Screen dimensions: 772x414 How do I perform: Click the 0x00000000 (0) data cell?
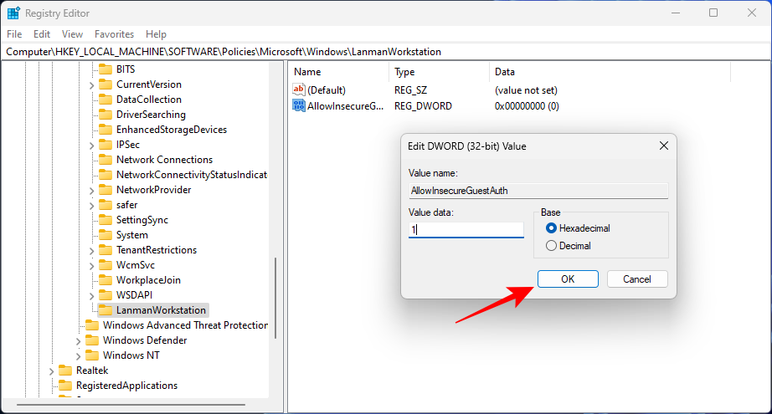click(x=527, y=105)
